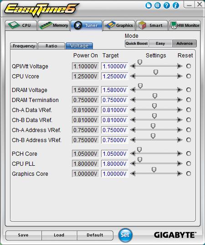This screenshot has width=205, height=245.
Task: Decrease Graphics Core with left arrow
Action: pyautogui.click(x=133, y=174)
